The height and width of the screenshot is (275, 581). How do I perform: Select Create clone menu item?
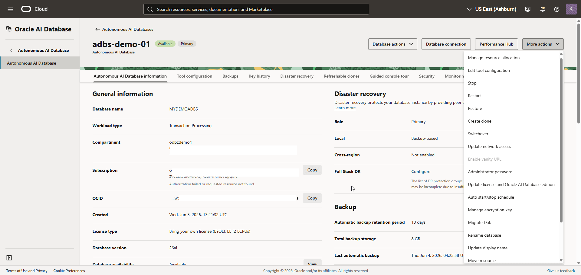(512, 121)
